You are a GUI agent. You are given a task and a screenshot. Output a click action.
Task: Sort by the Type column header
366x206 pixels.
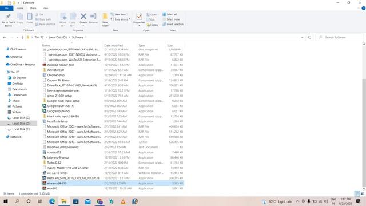point(142,45)
